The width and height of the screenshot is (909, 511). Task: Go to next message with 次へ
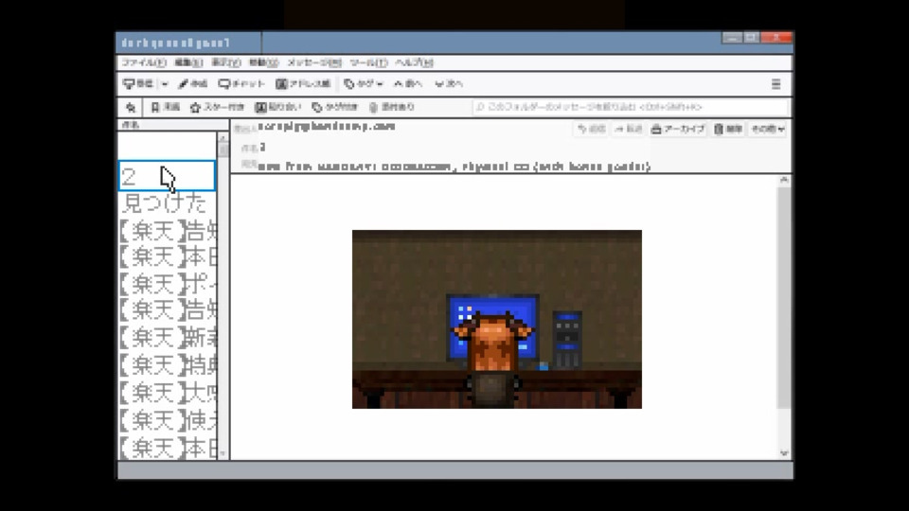click(x=449, y=84)
